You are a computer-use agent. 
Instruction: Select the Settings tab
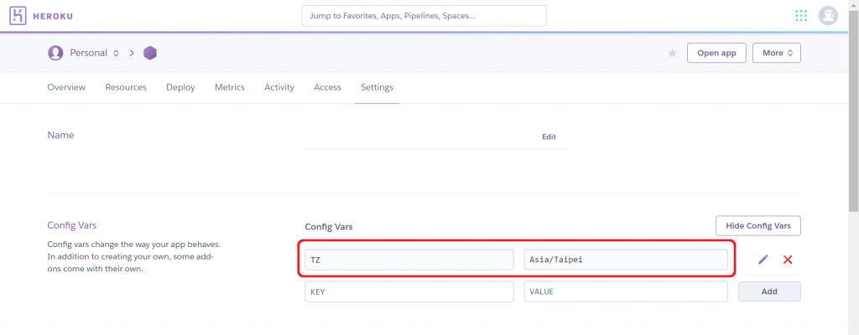tap(377, 87)
